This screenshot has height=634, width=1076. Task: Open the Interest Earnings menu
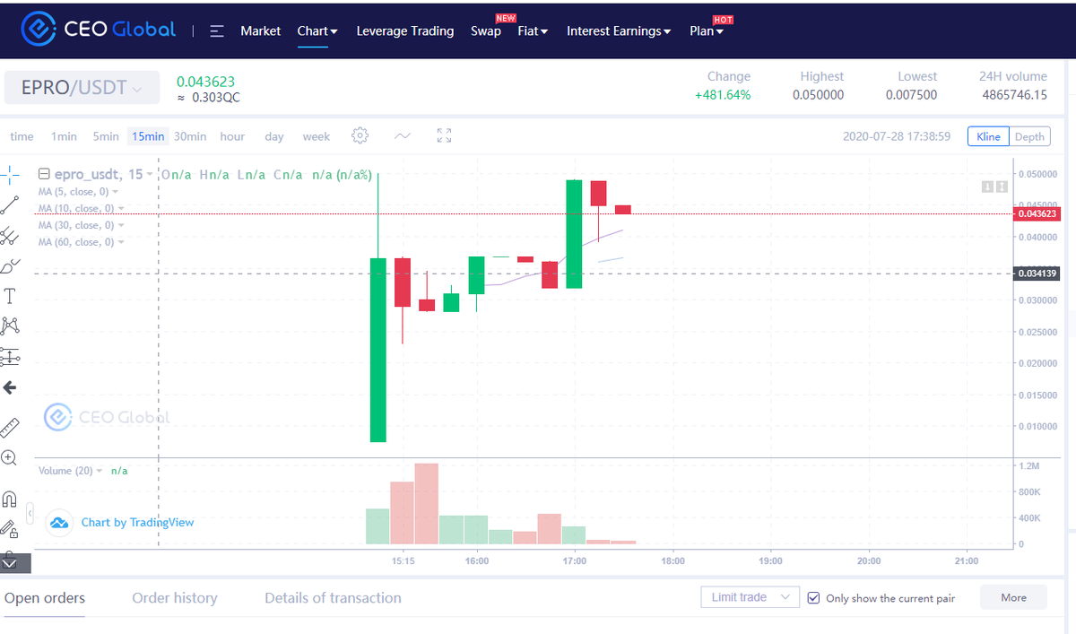(620, 30)
